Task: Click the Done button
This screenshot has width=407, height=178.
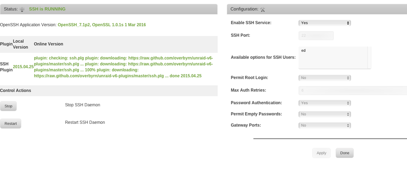Action: coord(345,153)
